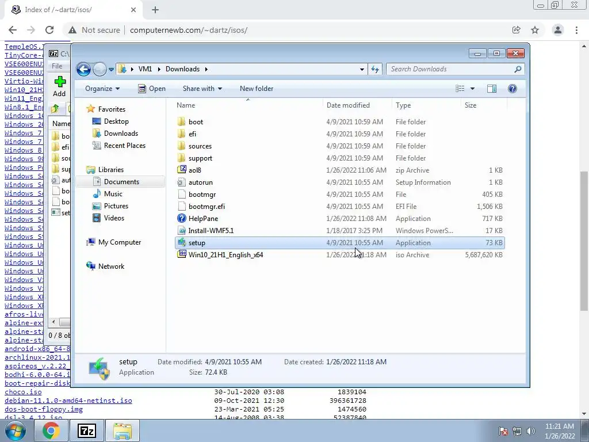Screen dimensions: 589x442
Task: Sort by the Size column header
Action: (x=483, y=105)
